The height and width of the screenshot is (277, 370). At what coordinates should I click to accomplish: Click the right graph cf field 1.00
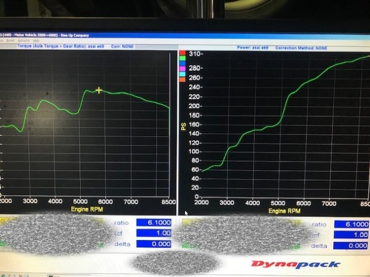tap(351, 234)
